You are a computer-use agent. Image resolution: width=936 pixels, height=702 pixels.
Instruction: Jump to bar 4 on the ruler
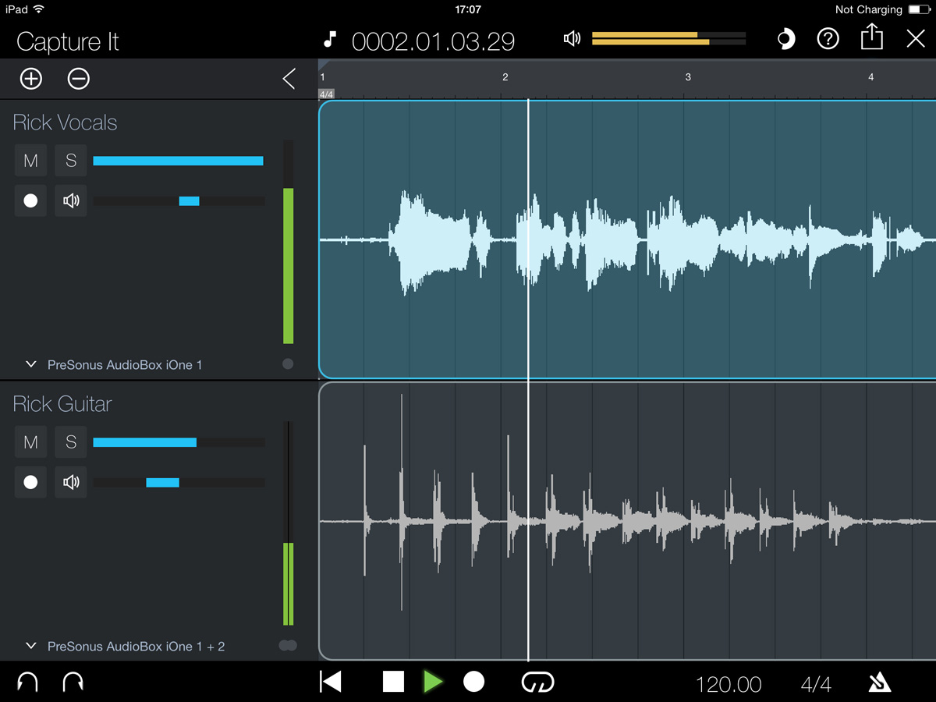(x=871, y=76)
